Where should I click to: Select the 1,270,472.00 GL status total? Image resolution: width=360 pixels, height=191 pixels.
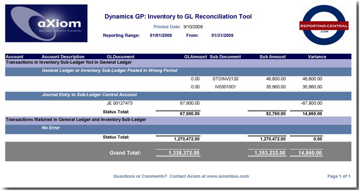tap(187, 139)
